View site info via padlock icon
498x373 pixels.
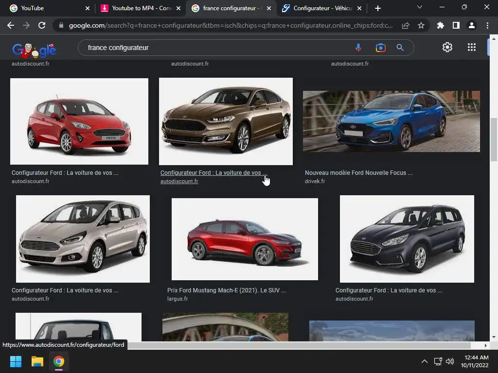click(x=61, y=25)
